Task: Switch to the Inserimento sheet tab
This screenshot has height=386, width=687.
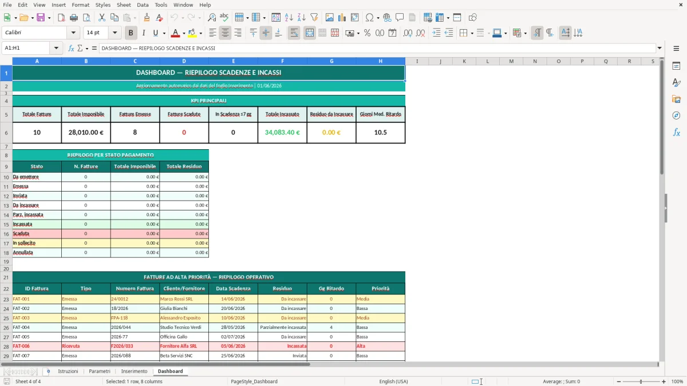Action: click(x=134, y=371)
